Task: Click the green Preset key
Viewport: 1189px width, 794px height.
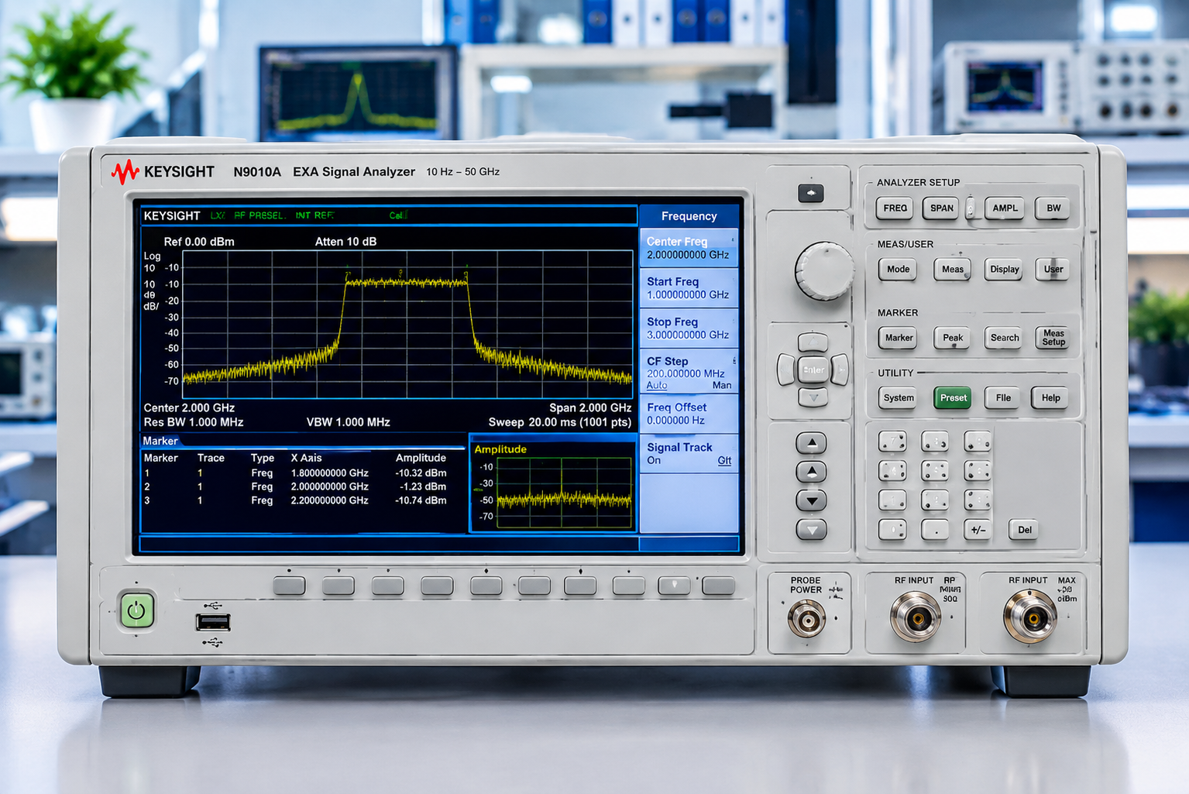Action: (x=953, y=398)
